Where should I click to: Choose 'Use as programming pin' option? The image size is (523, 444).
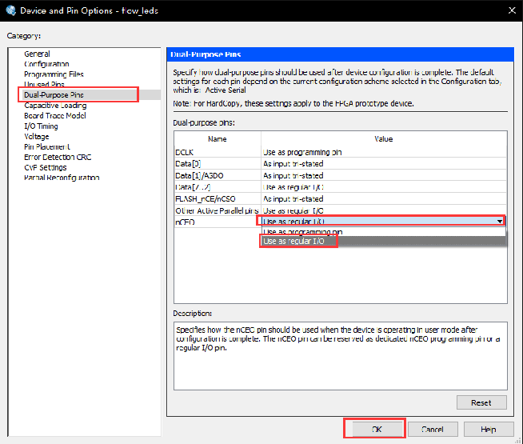pos(384,231)
